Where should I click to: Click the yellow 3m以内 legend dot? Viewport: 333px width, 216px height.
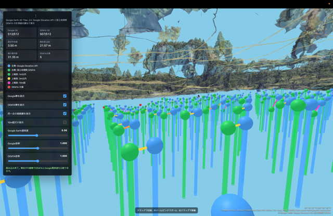(9, 78)
